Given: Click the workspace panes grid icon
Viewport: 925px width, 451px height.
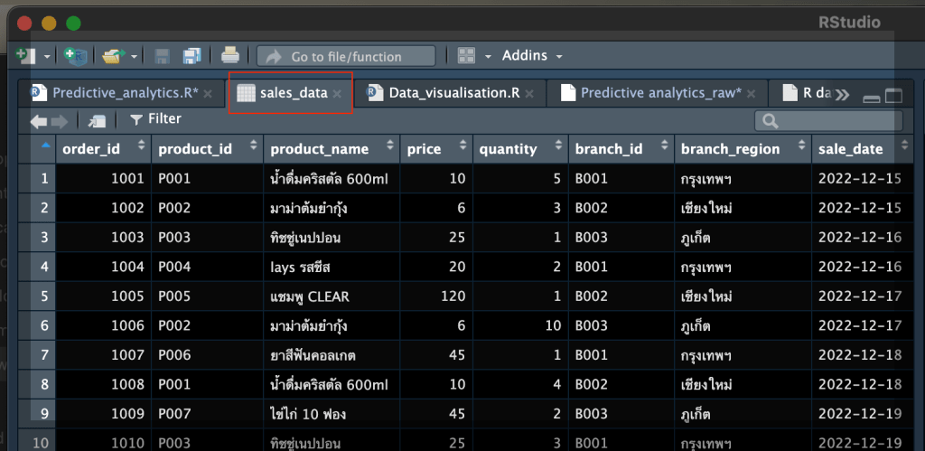Looking at the screenshot, I should (466, 56).
